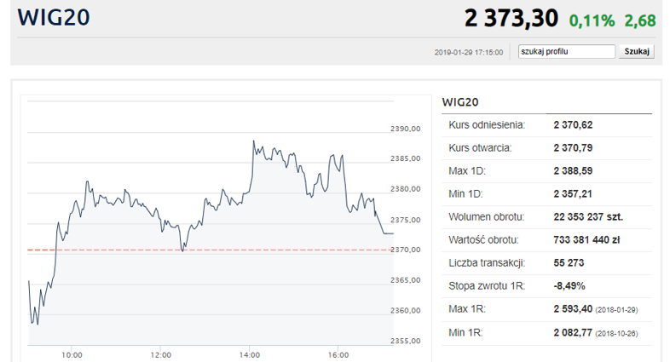Click the Max 1D value 2 388,59
This screenshot has width=670, height=362.
(x=573, y=171)
